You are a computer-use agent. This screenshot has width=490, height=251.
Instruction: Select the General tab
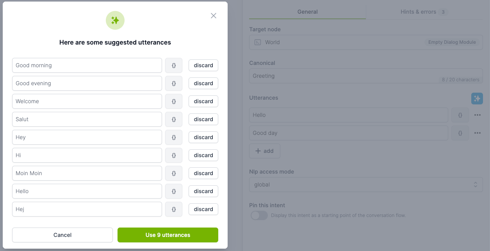[307, 12]
